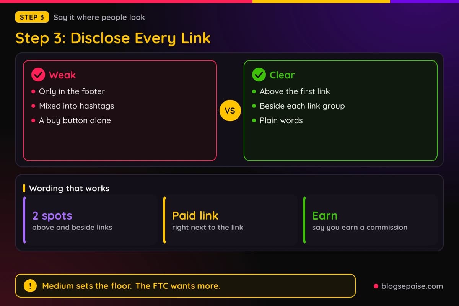The width and height of the screenshot is (459, 306).
Task: Click the 'Say it where people look' subtitle
Action: tap(99, 17)
